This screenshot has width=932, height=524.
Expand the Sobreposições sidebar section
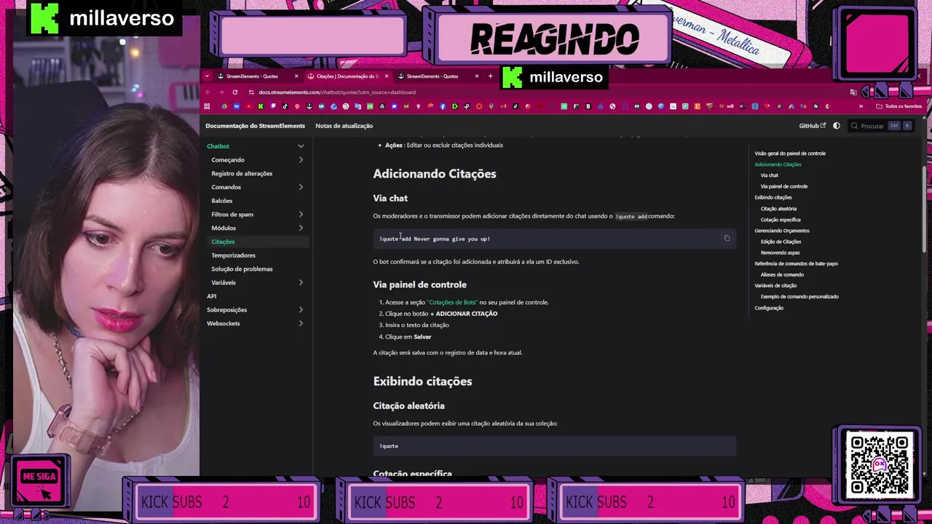(x=301, y=310)
